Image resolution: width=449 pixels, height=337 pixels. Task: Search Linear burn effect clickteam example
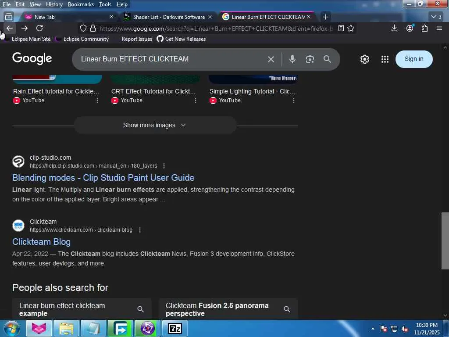(82, 309)
